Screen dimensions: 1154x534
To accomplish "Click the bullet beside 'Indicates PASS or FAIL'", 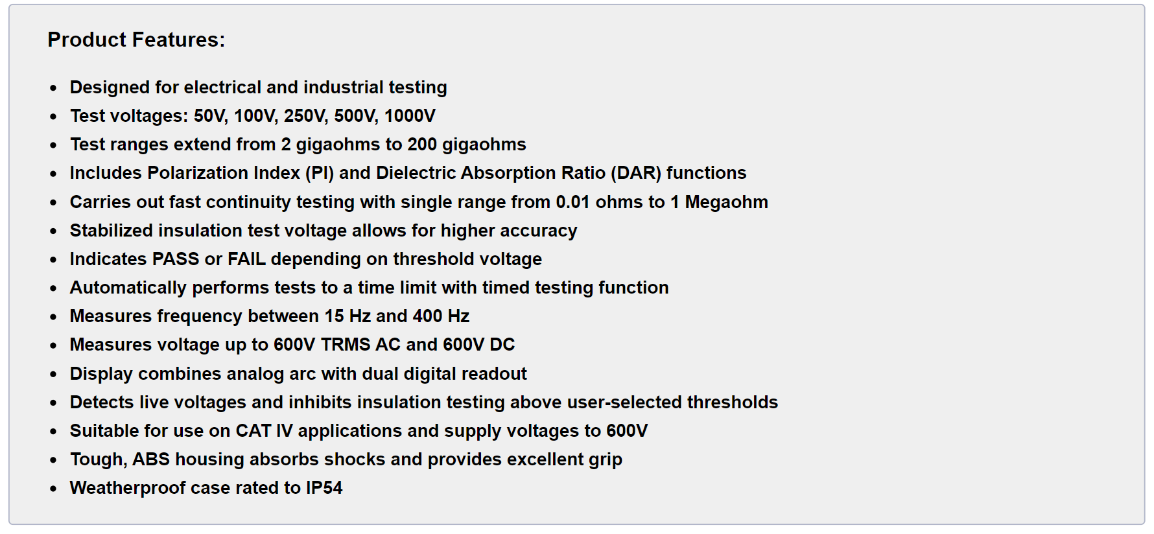I will tap(54, 260).
